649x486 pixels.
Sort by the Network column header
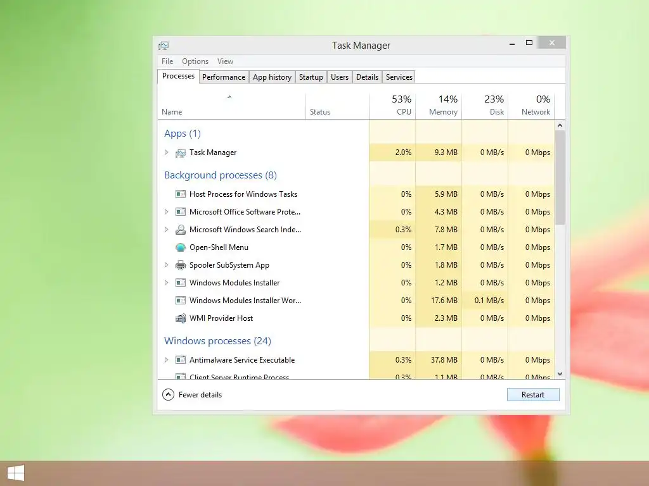[x=532, y=106]
